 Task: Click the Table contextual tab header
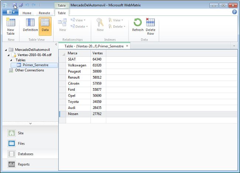[62, 6]
